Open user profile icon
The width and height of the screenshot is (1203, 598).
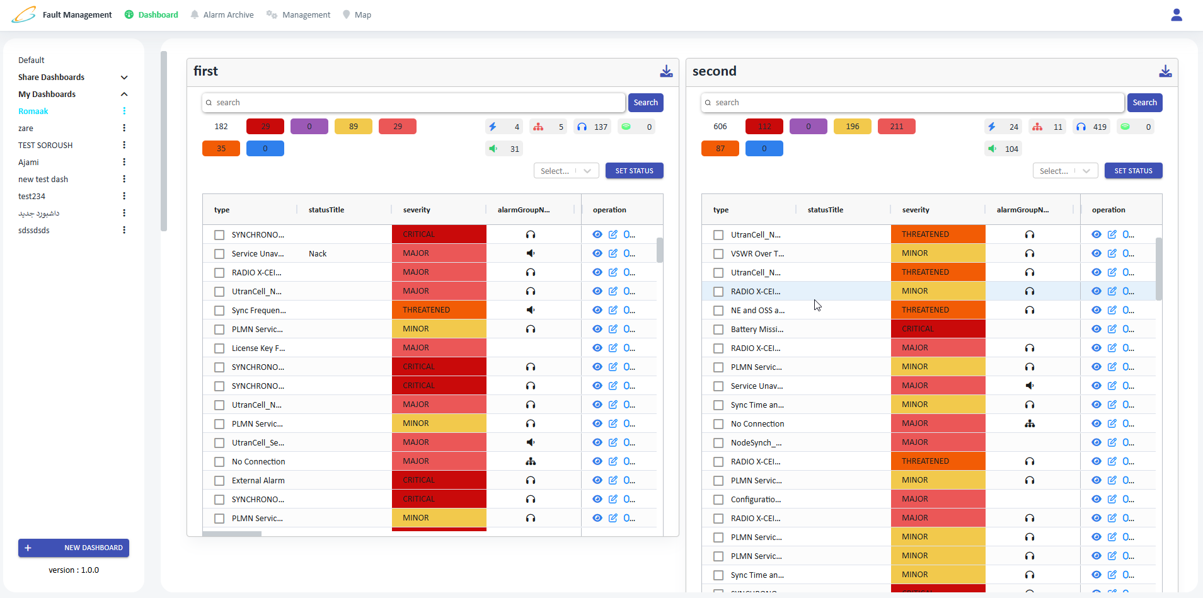point(1176,15)
